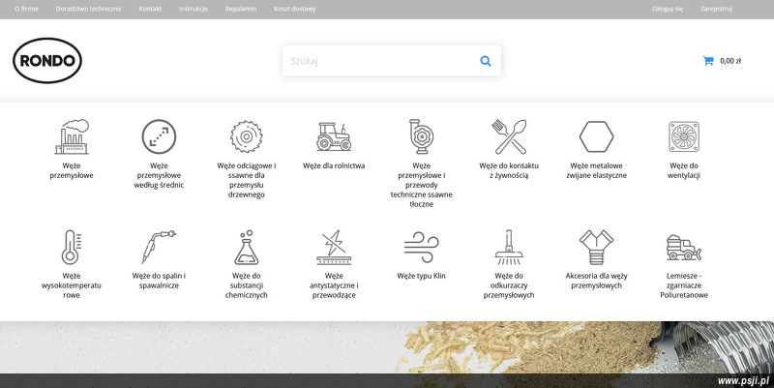Open Instrukcje from the top bar
774x388 pixels.
193,9
